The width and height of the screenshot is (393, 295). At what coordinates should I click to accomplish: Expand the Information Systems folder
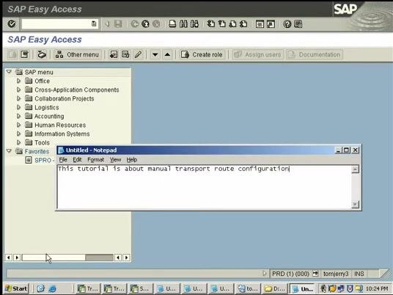click(x=18, y=134)
